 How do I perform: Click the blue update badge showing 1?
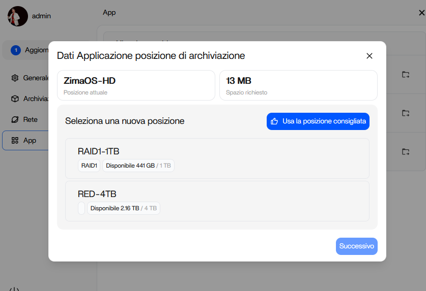point(16,50)
